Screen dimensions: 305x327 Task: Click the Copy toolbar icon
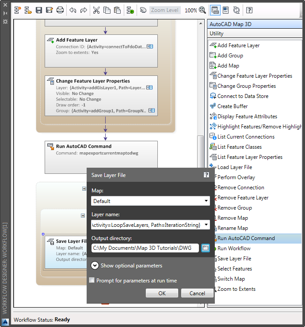click(x=107, y=10)
